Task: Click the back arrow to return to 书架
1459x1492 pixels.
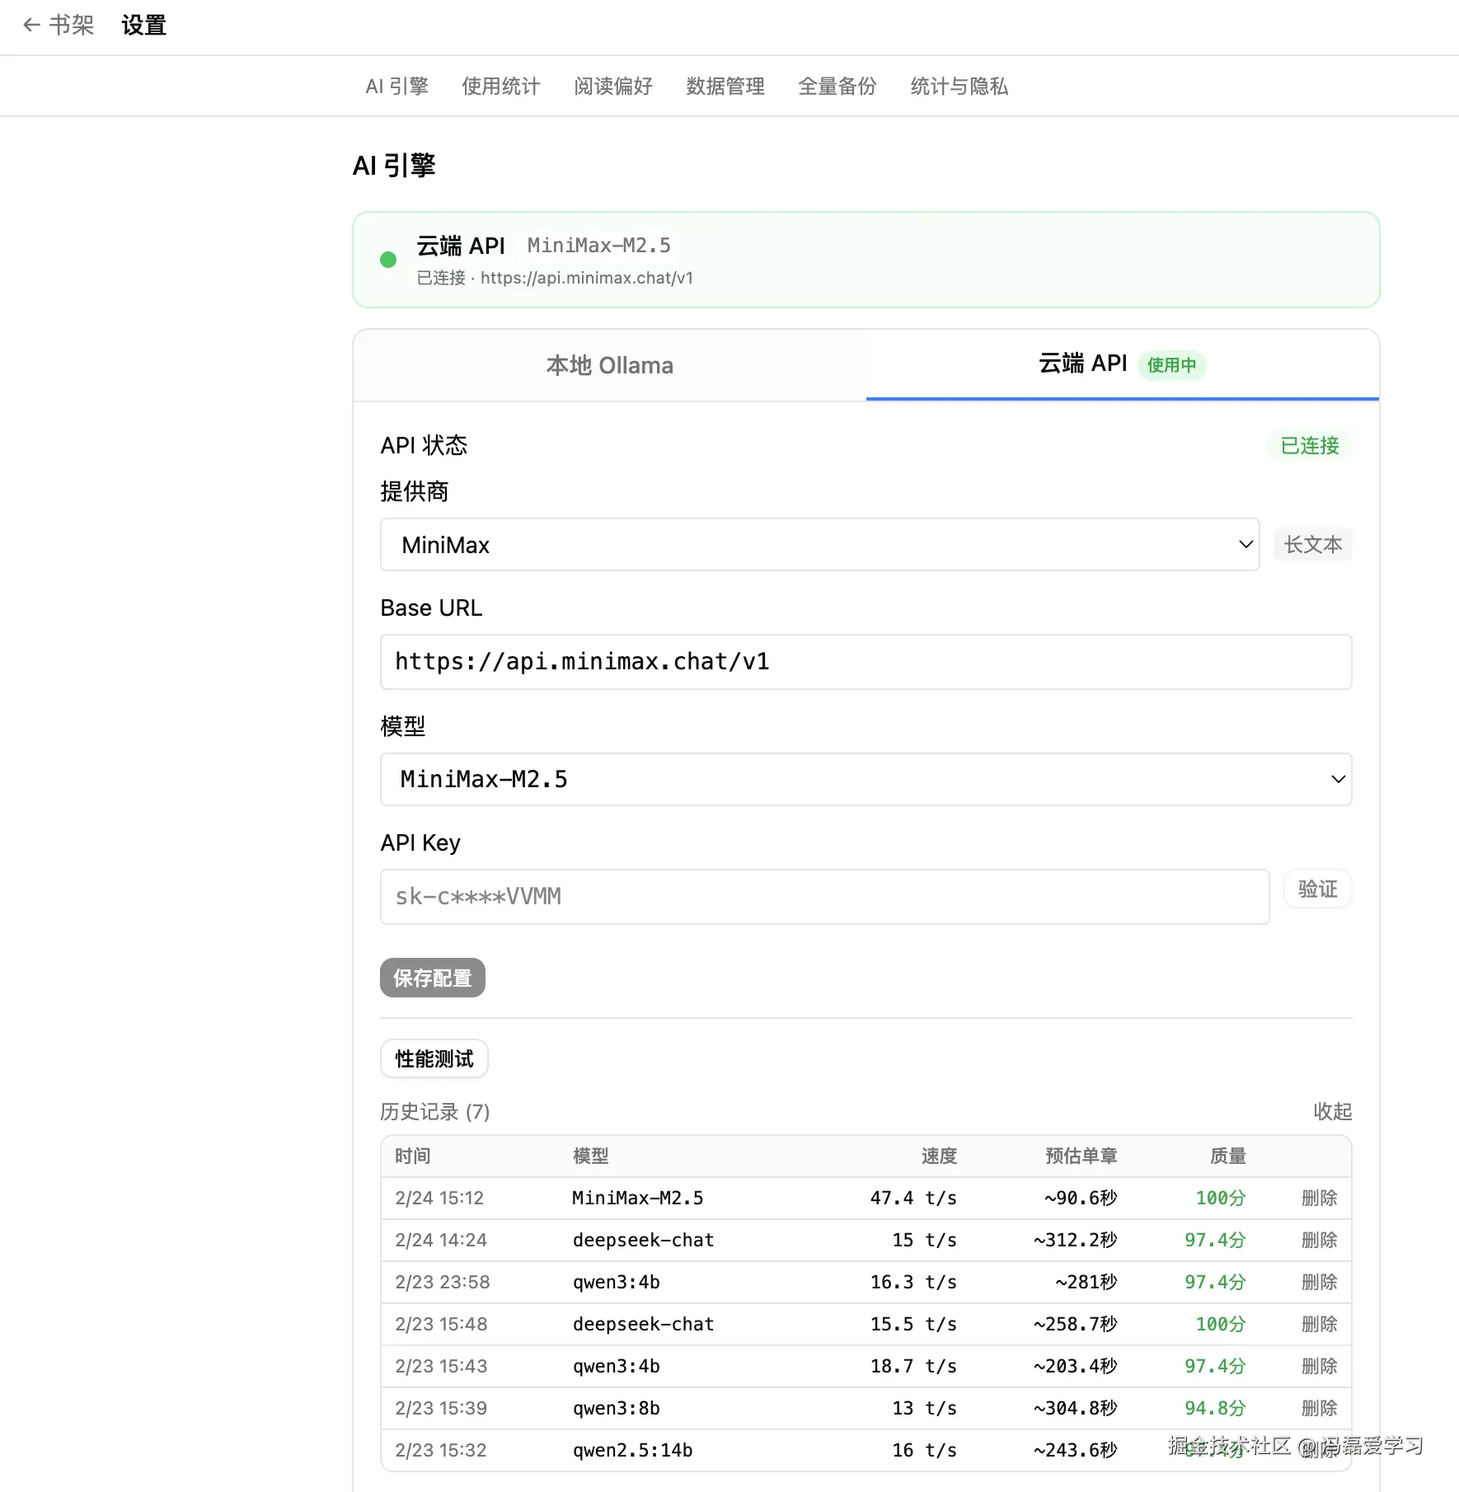Action: click(30, 26)
